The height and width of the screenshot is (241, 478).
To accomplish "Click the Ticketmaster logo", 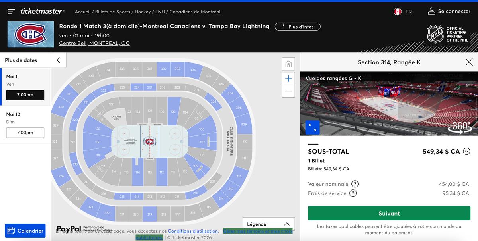I will 42,11.
